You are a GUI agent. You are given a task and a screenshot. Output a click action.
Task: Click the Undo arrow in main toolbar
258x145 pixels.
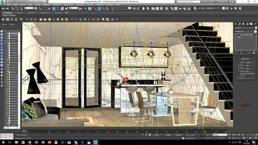[x=3, y=8]
